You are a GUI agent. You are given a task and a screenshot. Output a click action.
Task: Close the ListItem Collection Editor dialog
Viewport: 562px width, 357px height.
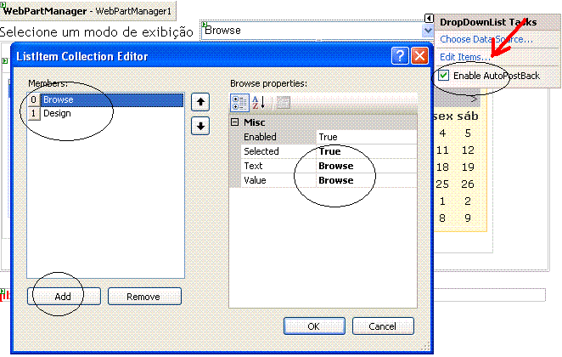419,56
